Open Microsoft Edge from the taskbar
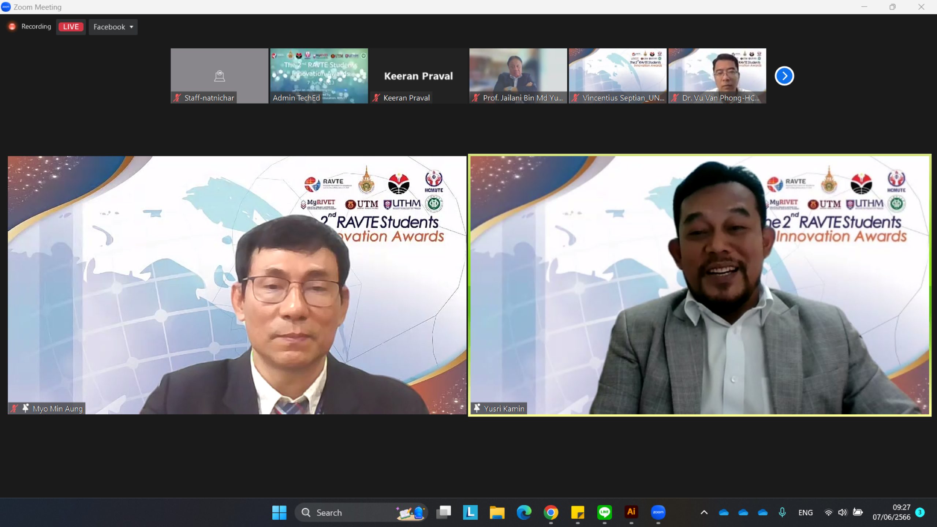937x527 pixels. tap(524, 512)
